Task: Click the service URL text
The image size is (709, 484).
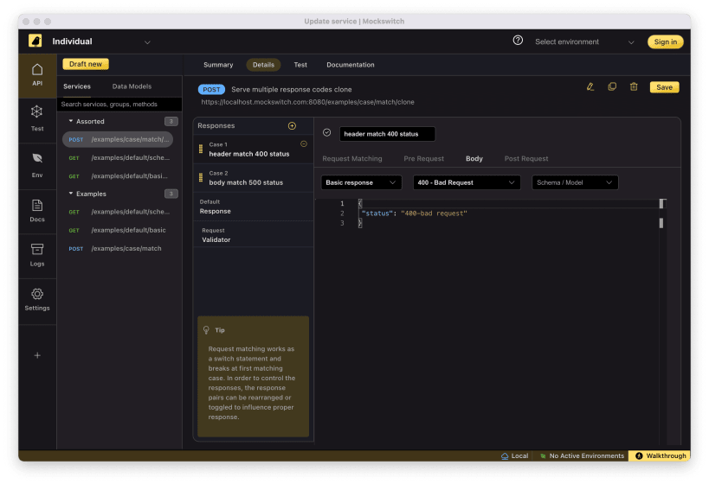Action: 307,102
